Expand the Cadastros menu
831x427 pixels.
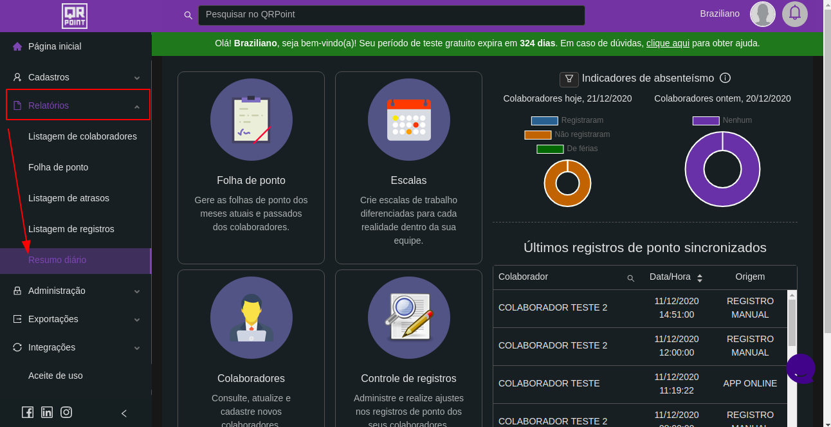tap(76, 77)
